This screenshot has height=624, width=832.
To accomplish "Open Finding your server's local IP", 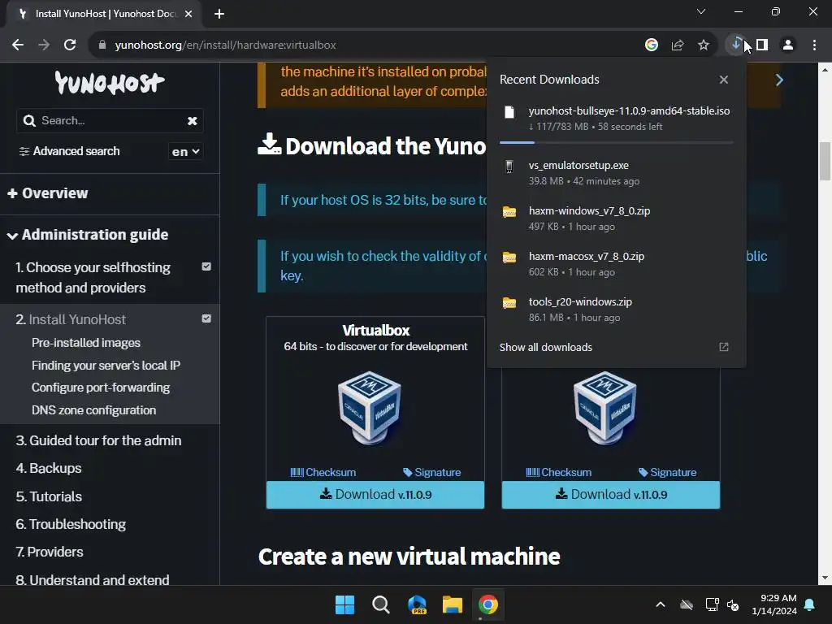I will [106, 366].
